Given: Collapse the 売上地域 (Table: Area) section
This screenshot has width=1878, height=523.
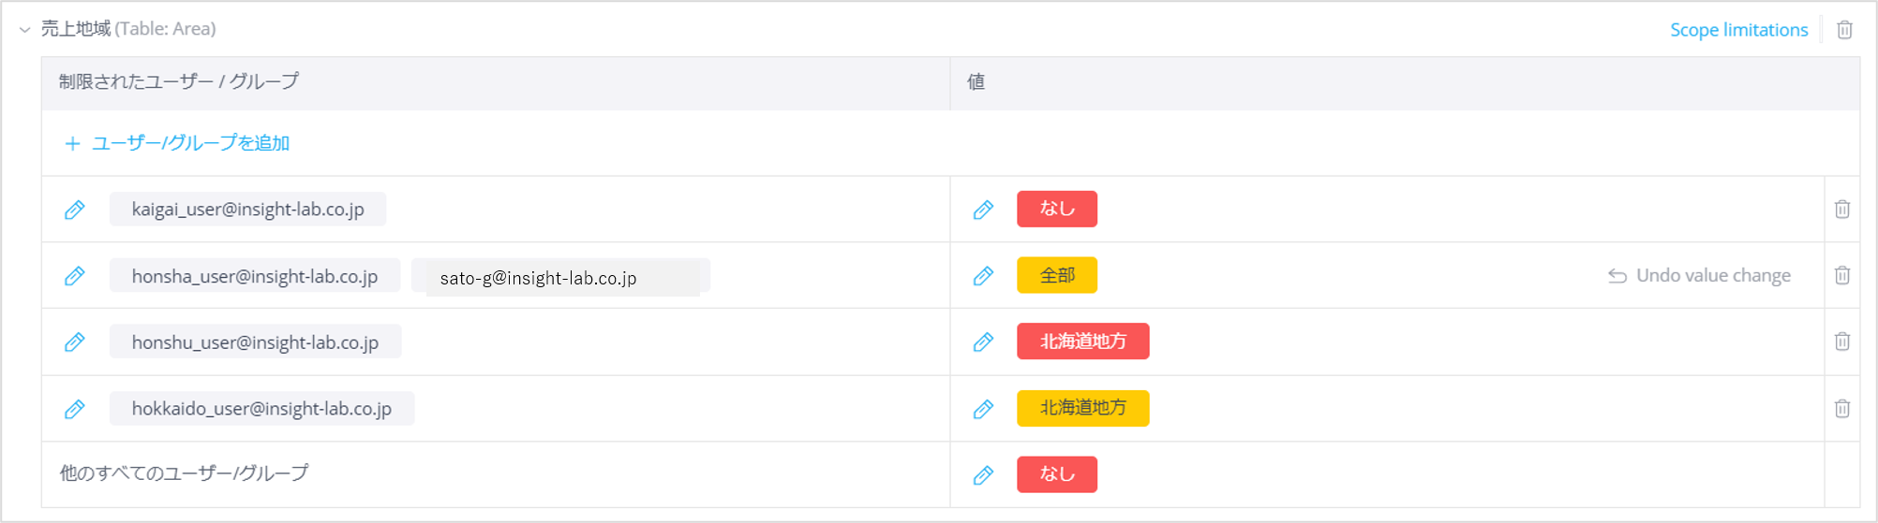Looking at the screenshot, I should (x=24, y=30).
